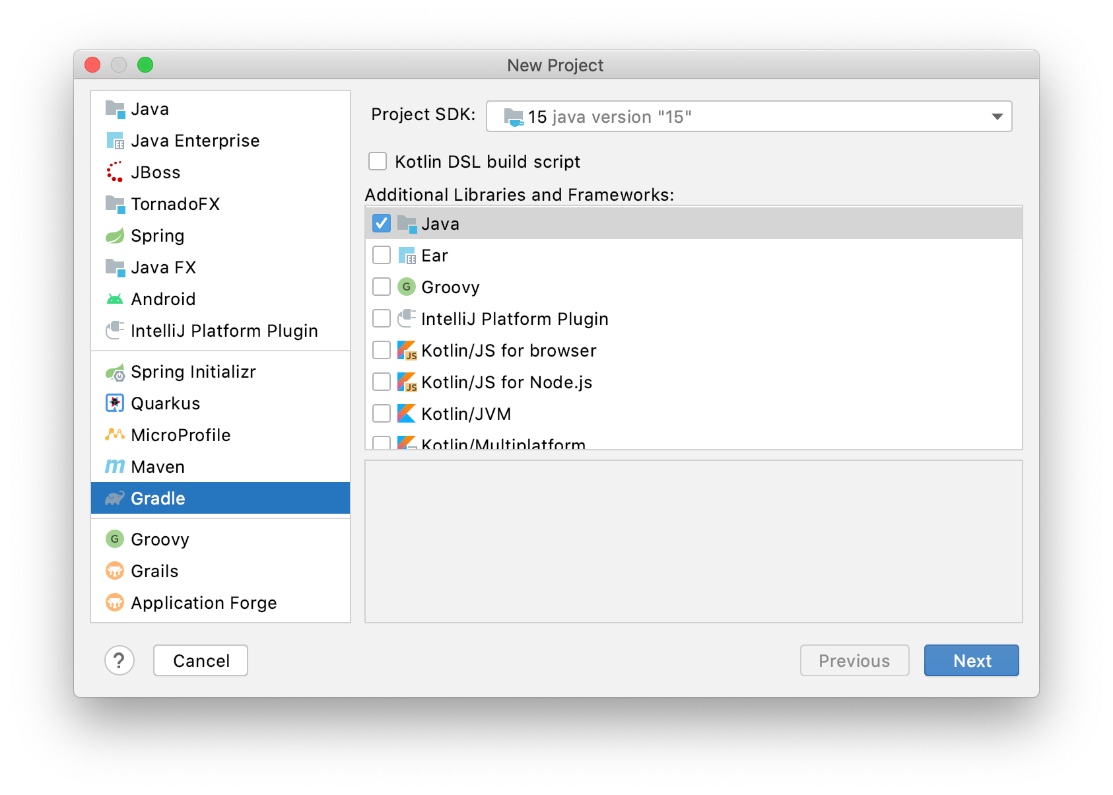Enable Kotlin DSL build script checkbox
The image size is (1113, 795).
[378, 162]
